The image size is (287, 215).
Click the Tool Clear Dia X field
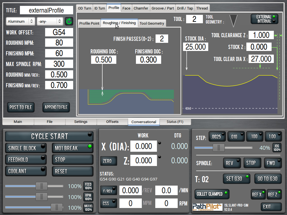pos(261,59)
